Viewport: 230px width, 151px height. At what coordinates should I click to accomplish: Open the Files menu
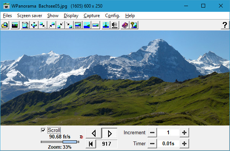click(x=7, y=16)
